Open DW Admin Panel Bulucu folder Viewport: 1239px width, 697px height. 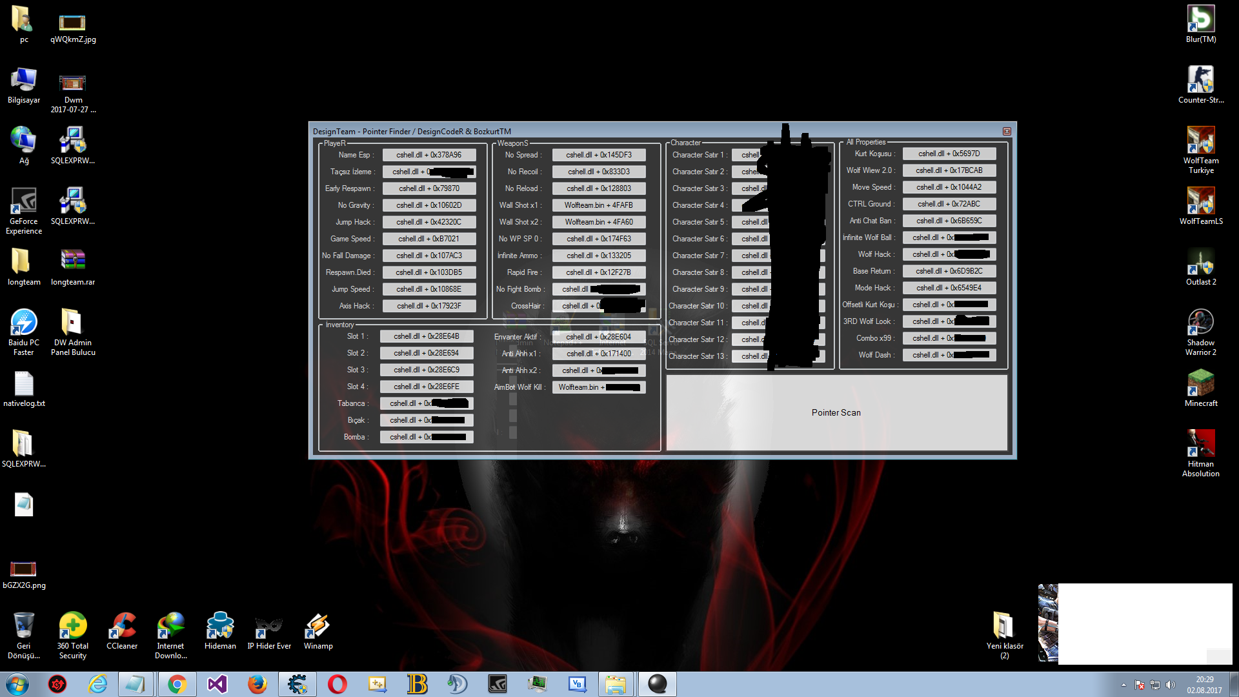pyautogui.click(x=73, y=332)
